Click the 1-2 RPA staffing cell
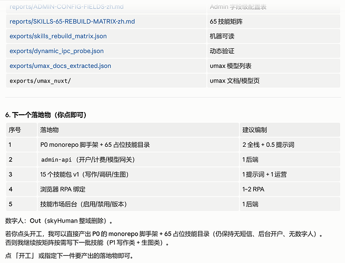345x263 pixels. pyautogui.click(x=290, y=189)
